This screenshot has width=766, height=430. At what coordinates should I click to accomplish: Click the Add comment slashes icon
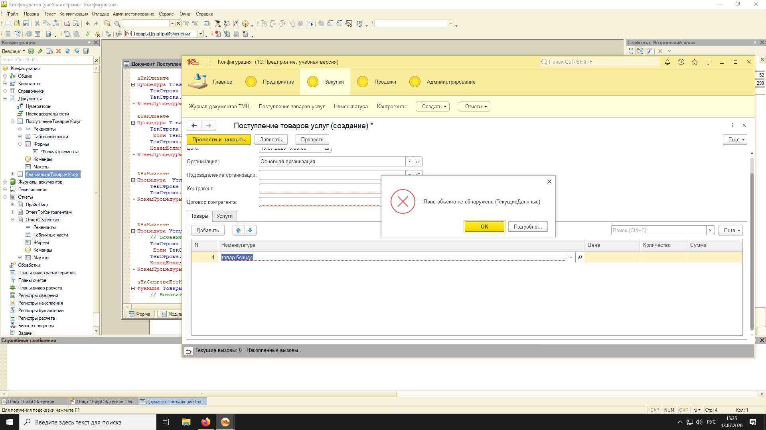[x=87, y=34]
